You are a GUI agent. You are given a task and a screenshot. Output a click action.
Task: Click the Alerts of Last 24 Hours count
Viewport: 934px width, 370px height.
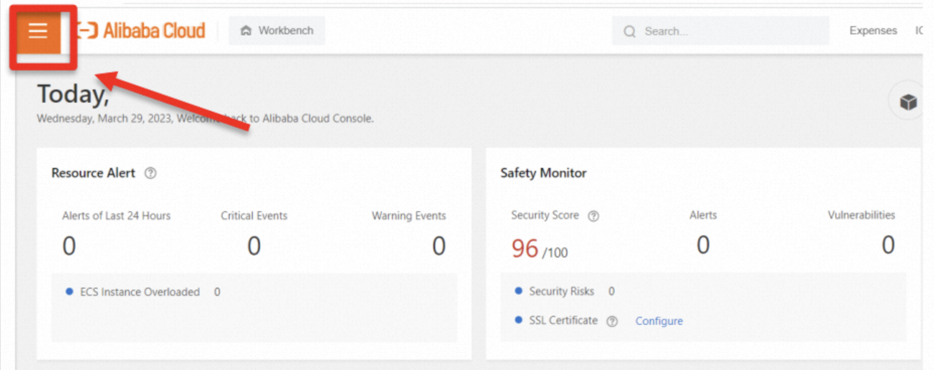click(69, 246)
